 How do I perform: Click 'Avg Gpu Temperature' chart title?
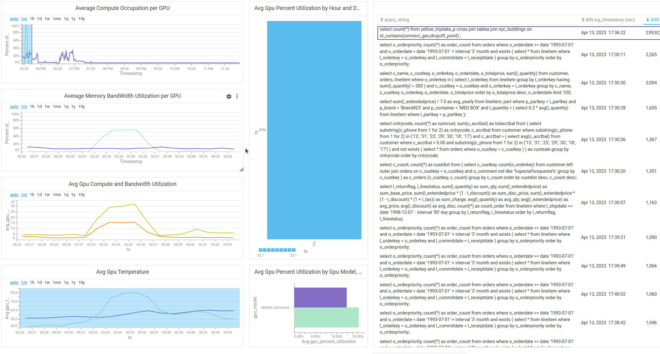pos(122,272)
